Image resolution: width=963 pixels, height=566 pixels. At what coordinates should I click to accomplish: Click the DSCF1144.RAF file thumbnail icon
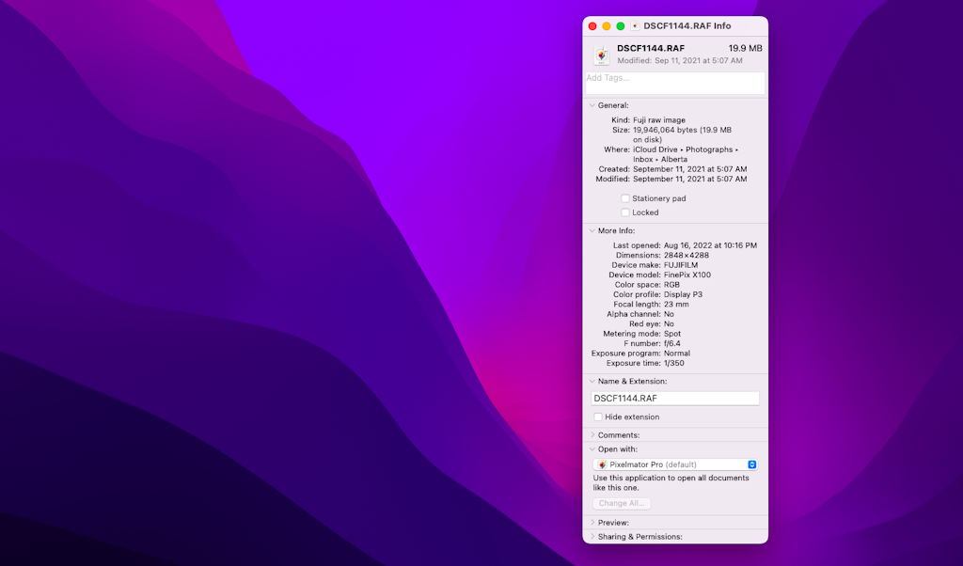(600, 54)
